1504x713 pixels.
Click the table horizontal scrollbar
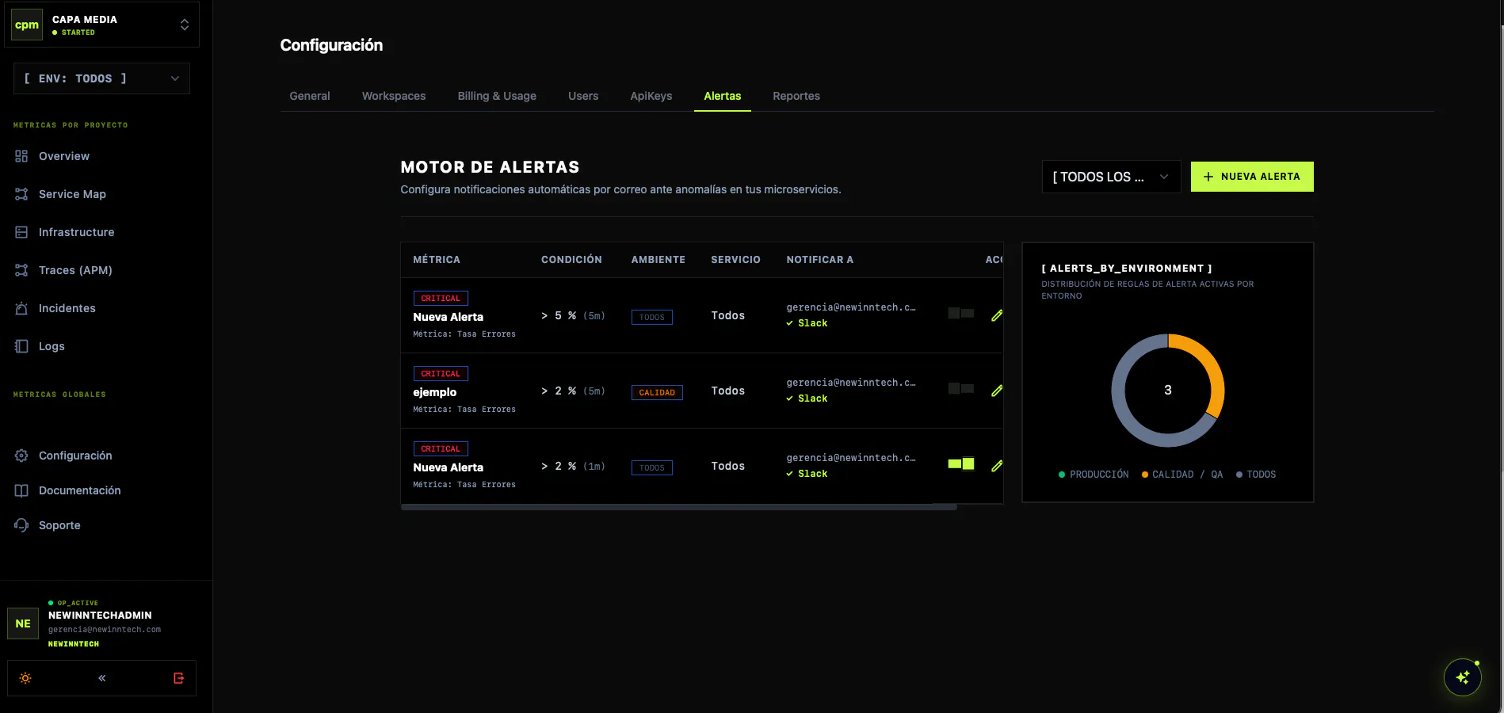(679, 507)
